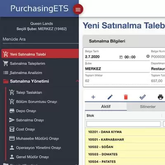This screenshot has height=165, width=165.
Task: Click the red hamburger menu button
Action: [x=78, y=9]
